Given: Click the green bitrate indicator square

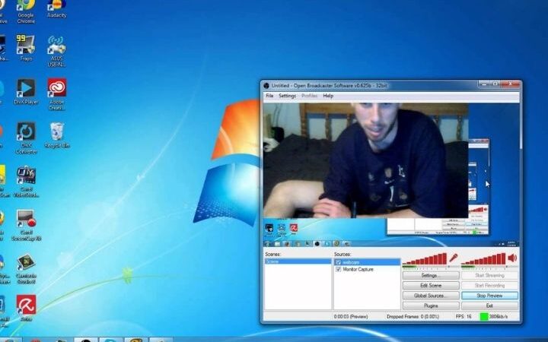Looking at the screenshot, I should [484, 316].
